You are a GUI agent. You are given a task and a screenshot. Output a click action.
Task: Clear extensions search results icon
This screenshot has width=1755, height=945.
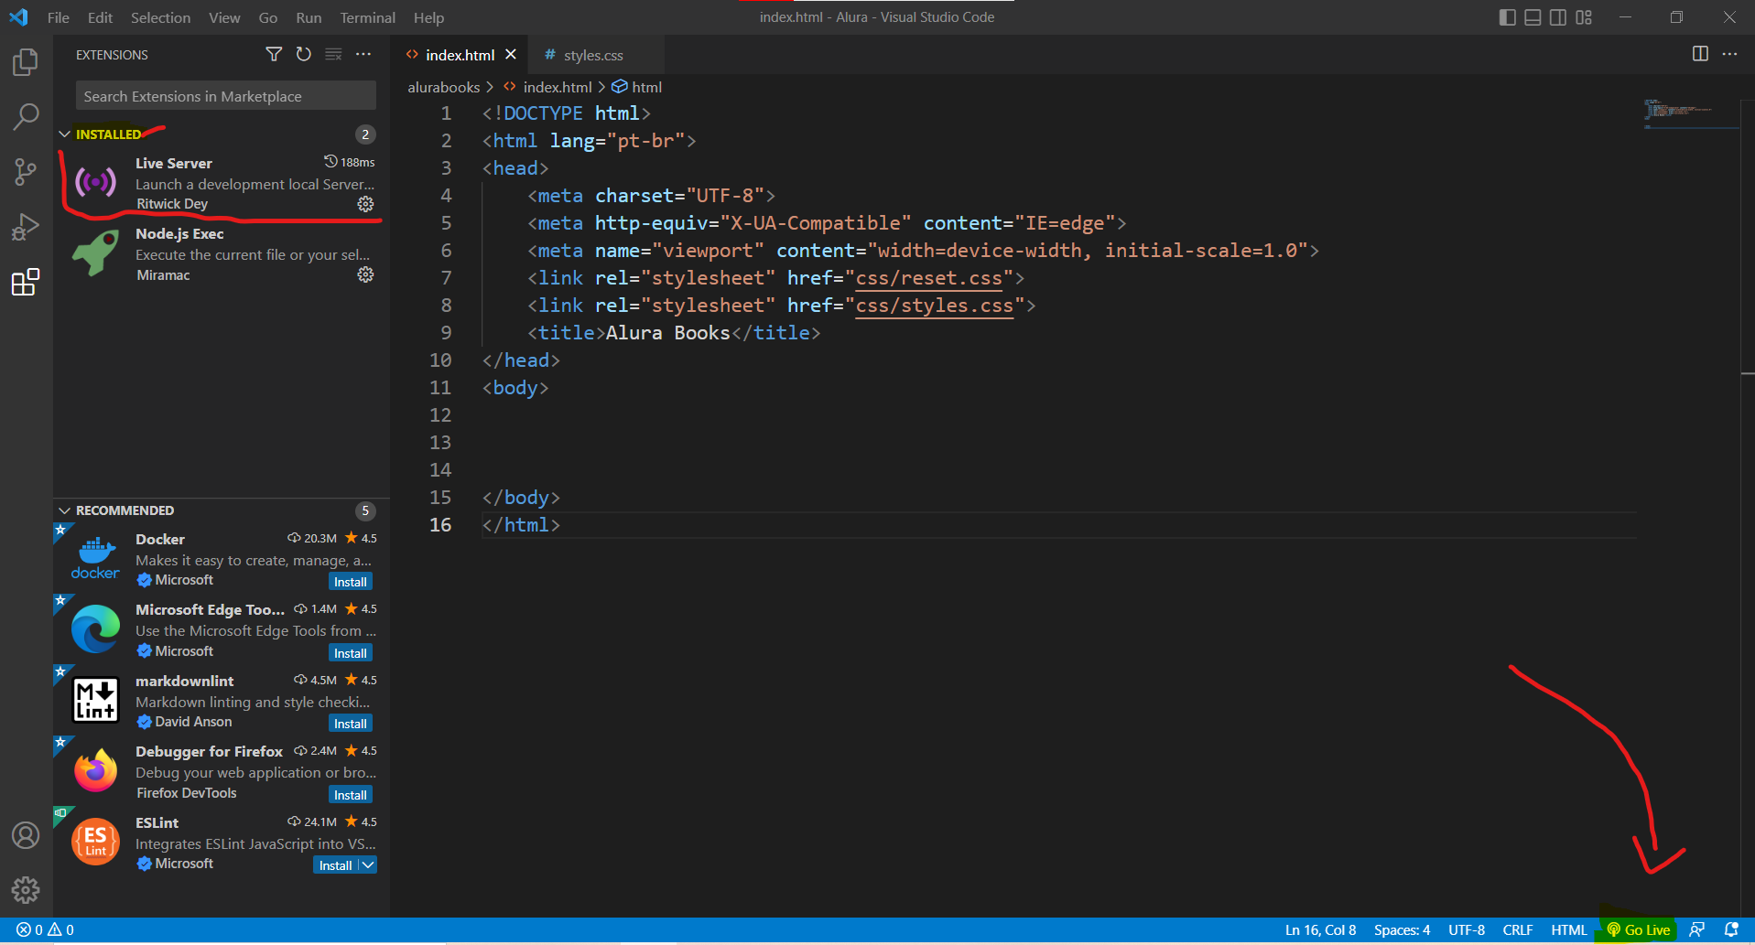coord(333,55)
